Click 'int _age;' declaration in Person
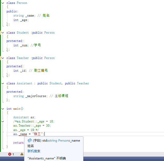 (21, 20)
